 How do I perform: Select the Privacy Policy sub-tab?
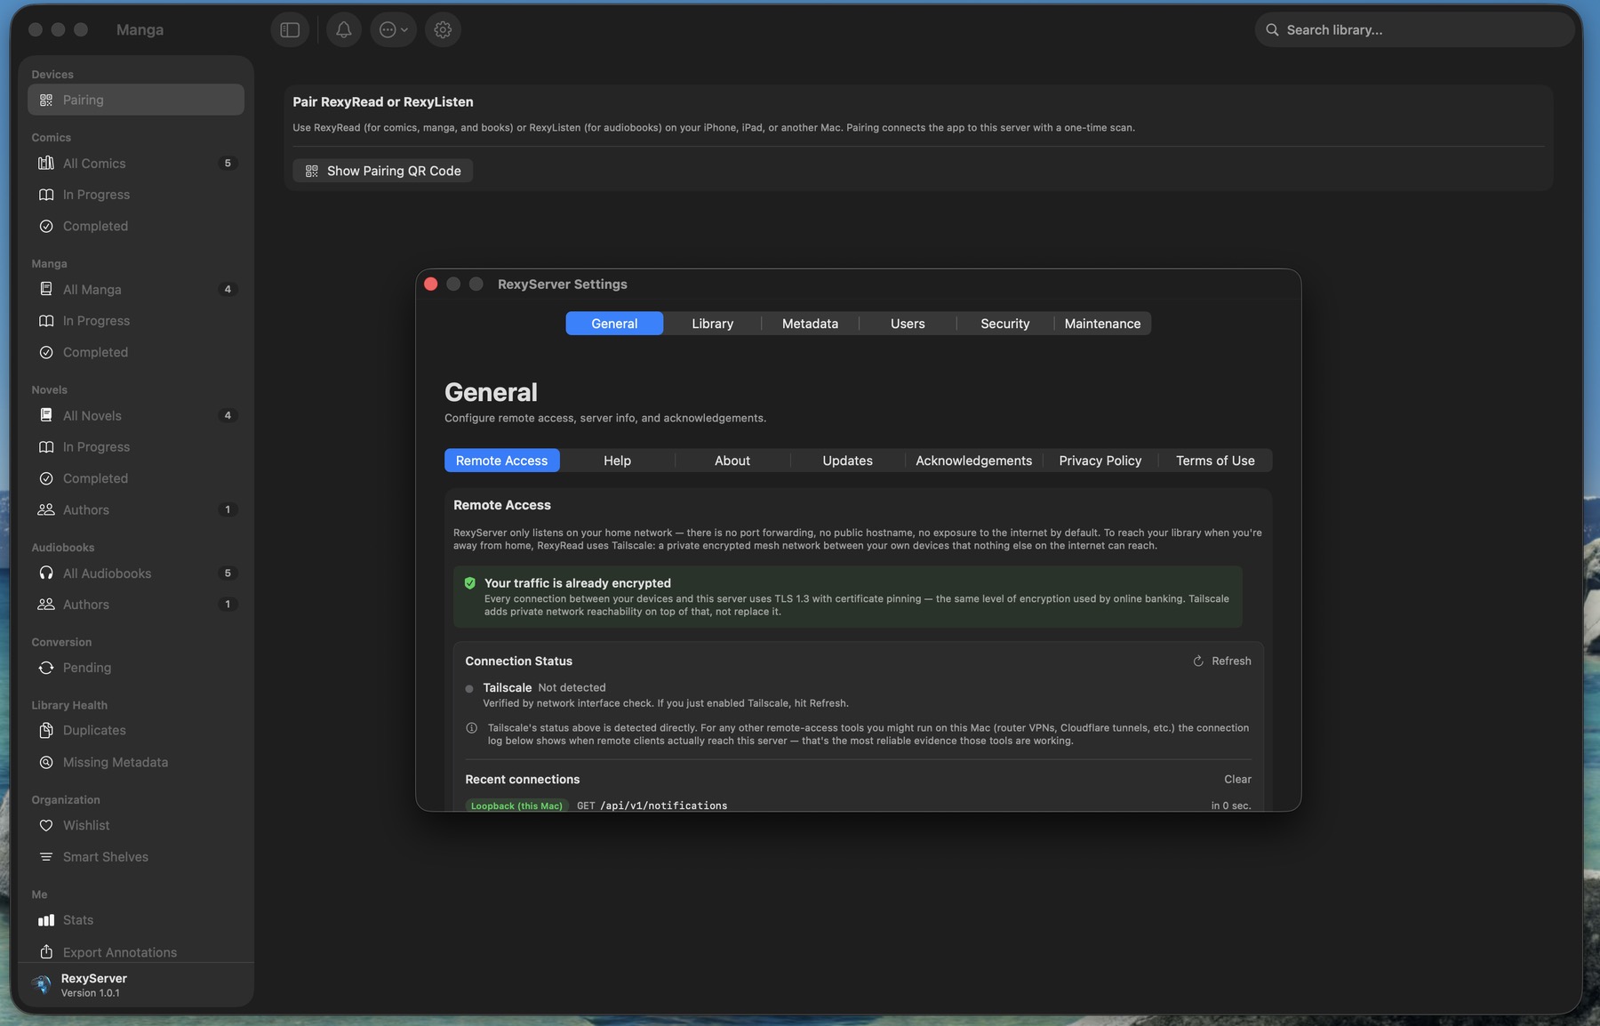click(1100, 461)
